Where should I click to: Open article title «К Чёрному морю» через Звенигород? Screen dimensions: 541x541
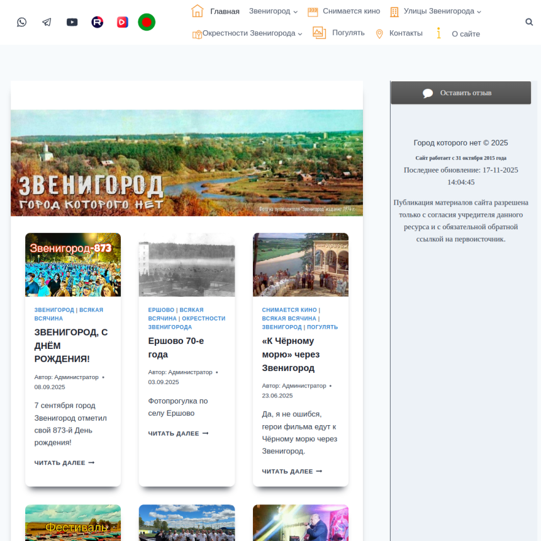(287, 355)
